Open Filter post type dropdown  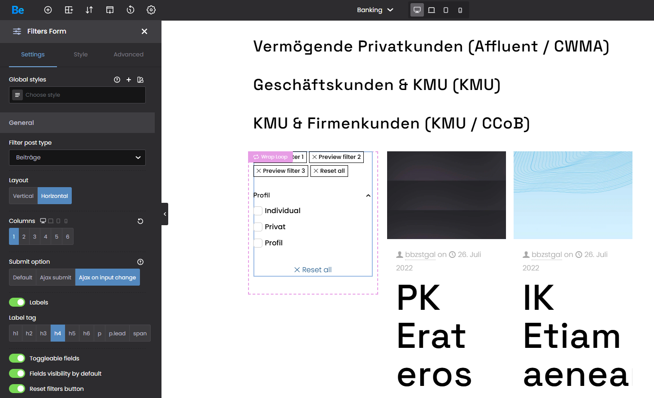click(77, 158)
